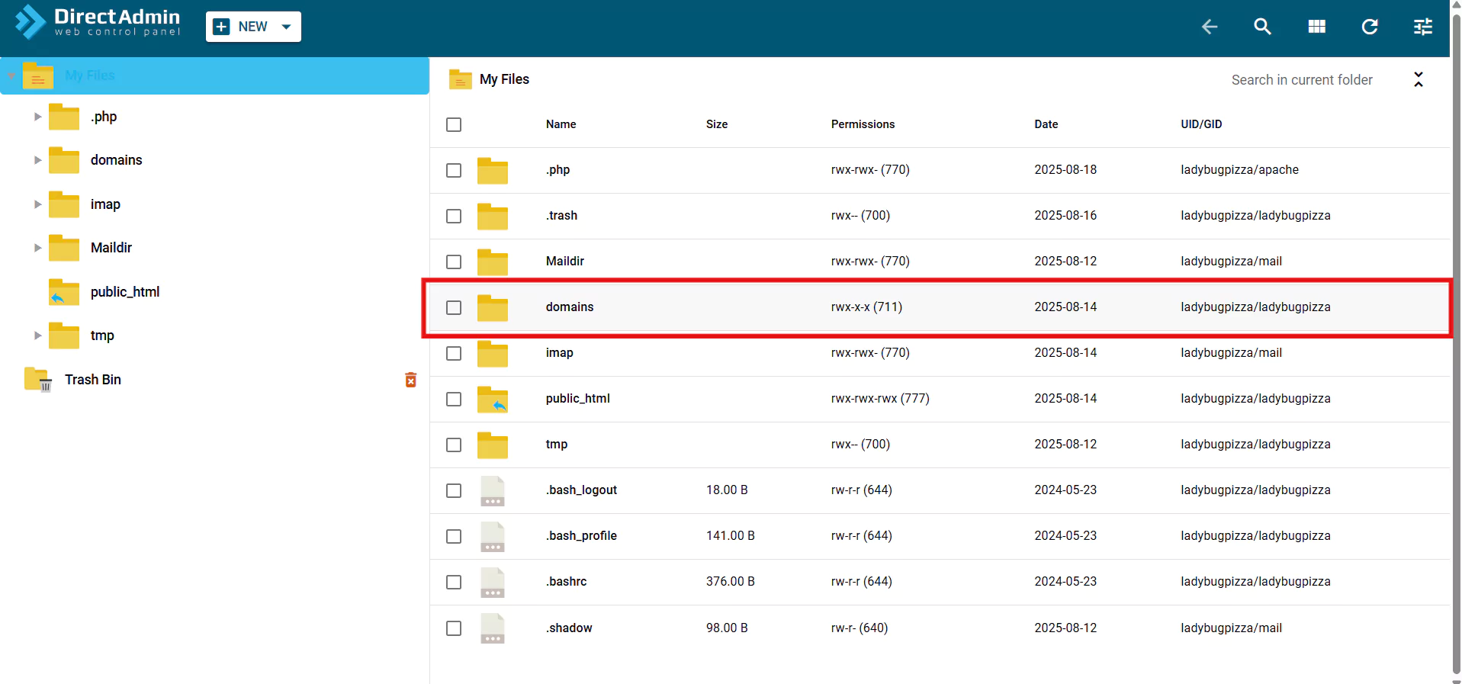Toggle the select-all checkbox in header
Viewport: 1462px width, 684px height.
454,124
